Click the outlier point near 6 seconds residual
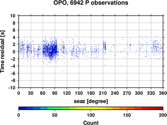The height and width of the screenshot is (125, 167). click(146, 30)
